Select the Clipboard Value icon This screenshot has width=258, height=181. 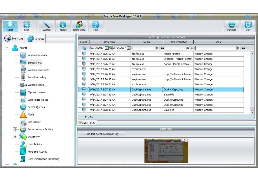tap(23, 92)
